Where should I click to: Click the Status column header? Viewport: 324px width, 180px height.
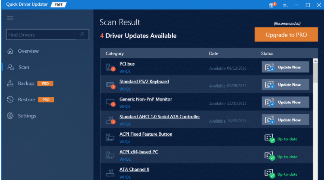(x=267, y=53)
